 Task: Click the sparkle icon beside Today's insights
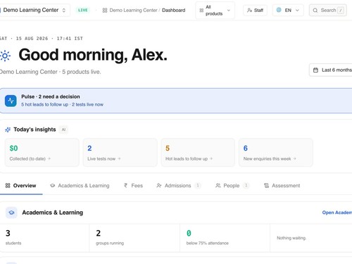(x=8, y=130)
